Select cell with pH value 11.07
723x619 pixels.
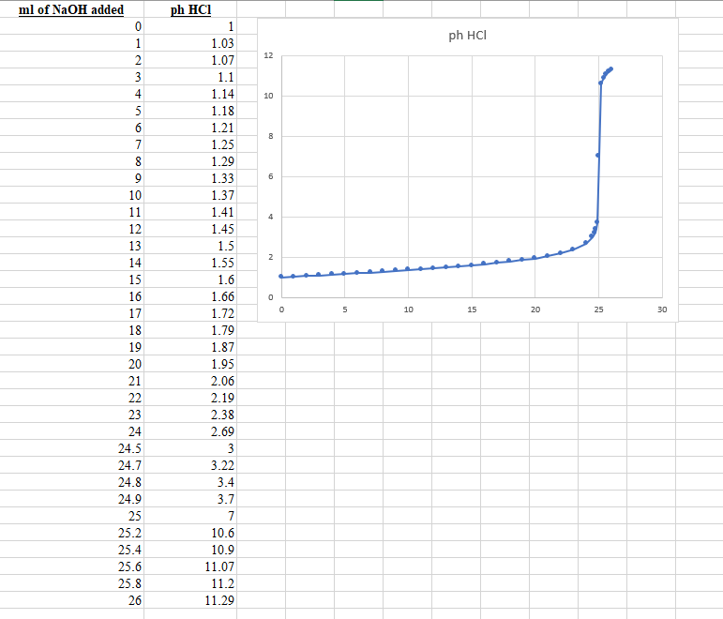[x=190, y=566]
